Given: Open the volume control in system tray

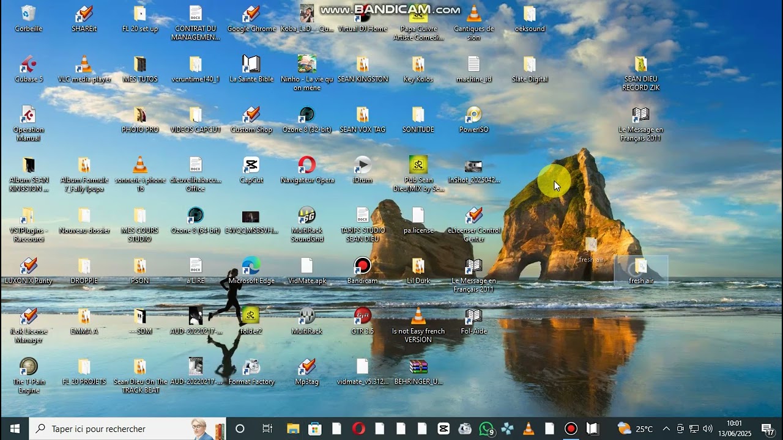Looking at the screenshot, I should tap(708, 428).
